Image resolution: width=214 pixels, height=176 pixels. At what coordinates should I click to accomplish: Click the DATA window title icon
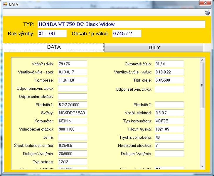pyautogui.click(x=5, y=4)
